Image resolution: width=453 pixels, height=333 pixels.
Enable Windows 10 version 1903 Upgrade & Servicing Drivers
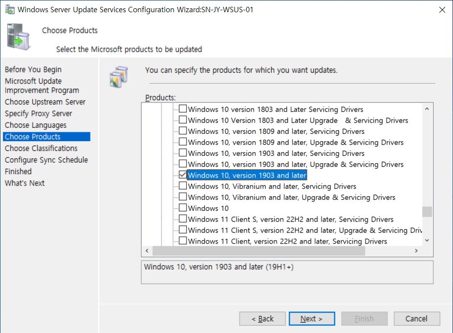click(x=183, y=164)
